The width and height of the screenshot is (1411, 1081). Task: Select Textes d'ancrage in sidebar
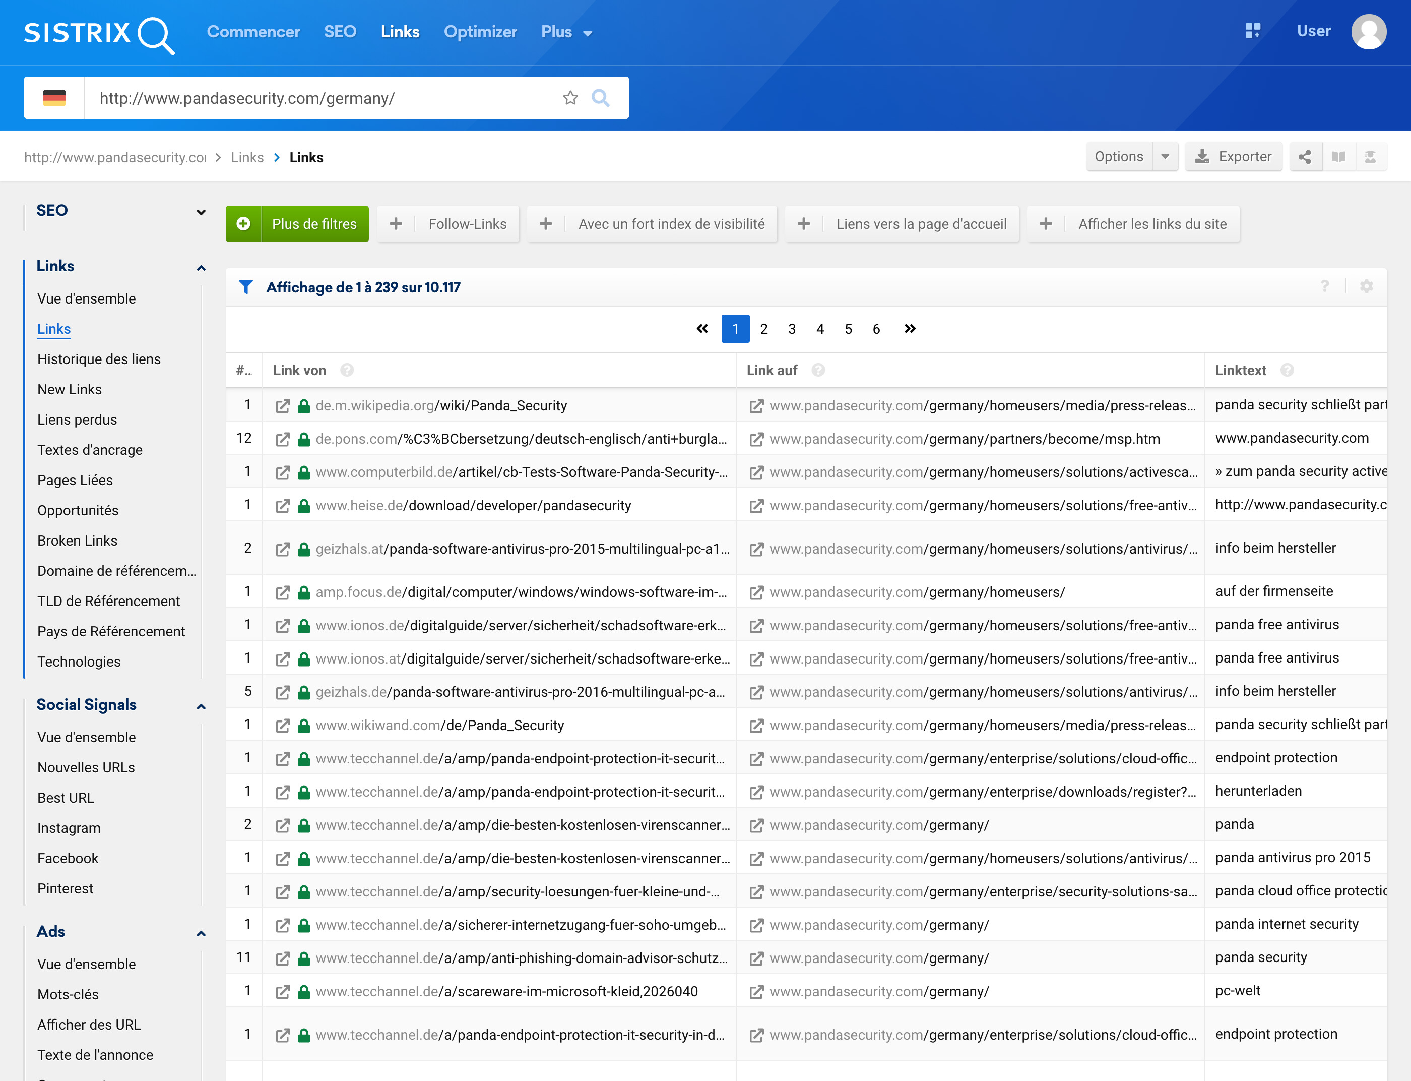(90, 450)
